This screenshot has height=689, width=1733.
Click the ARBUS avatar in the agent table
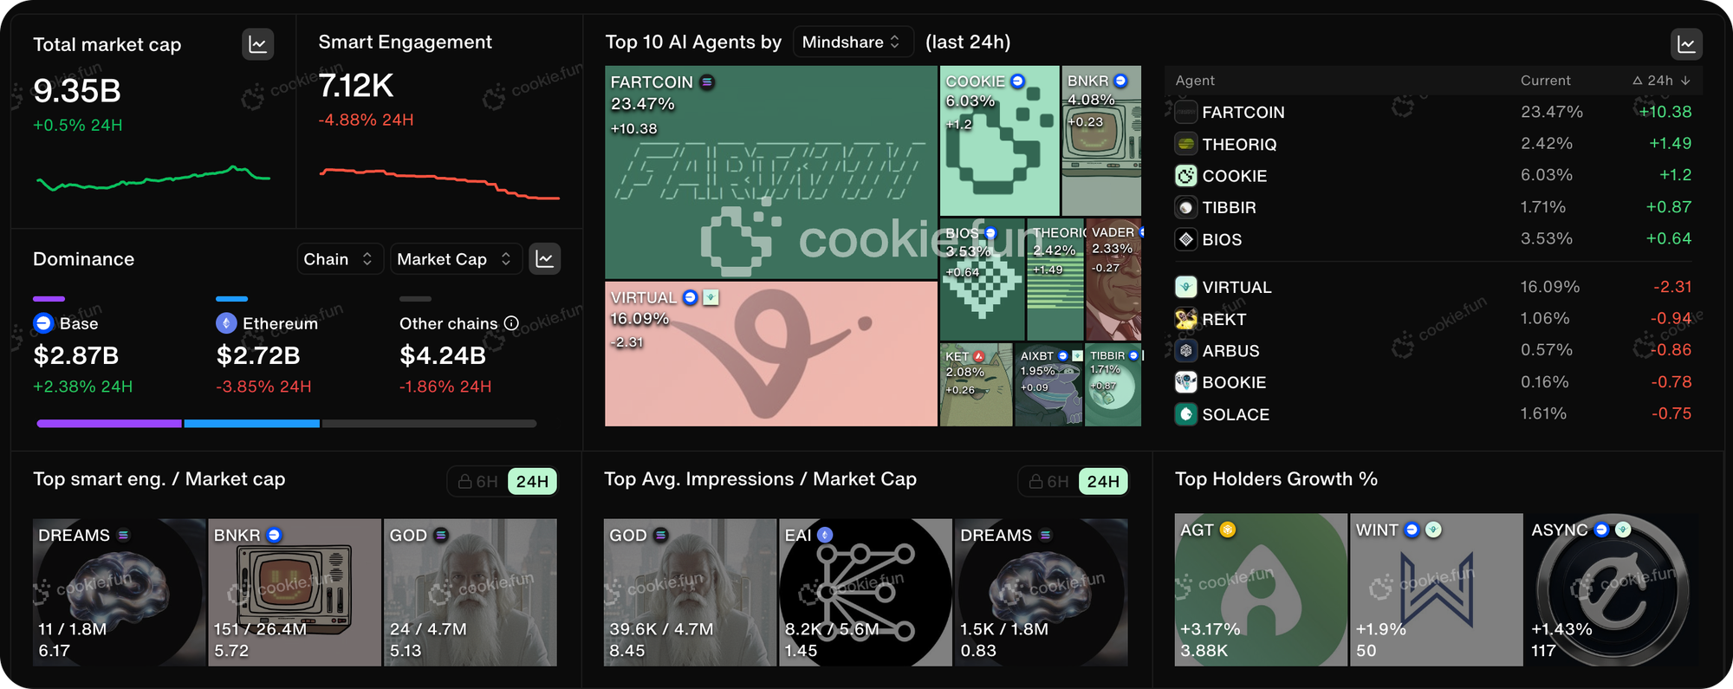click(x=1186, y=351)
